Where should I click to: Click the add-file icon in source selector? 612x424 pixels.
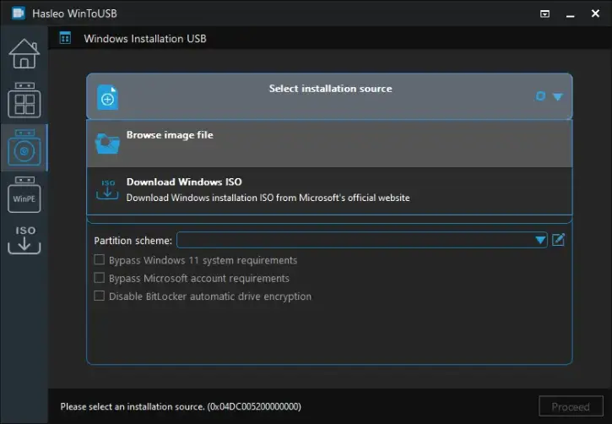tap(107, 97)
